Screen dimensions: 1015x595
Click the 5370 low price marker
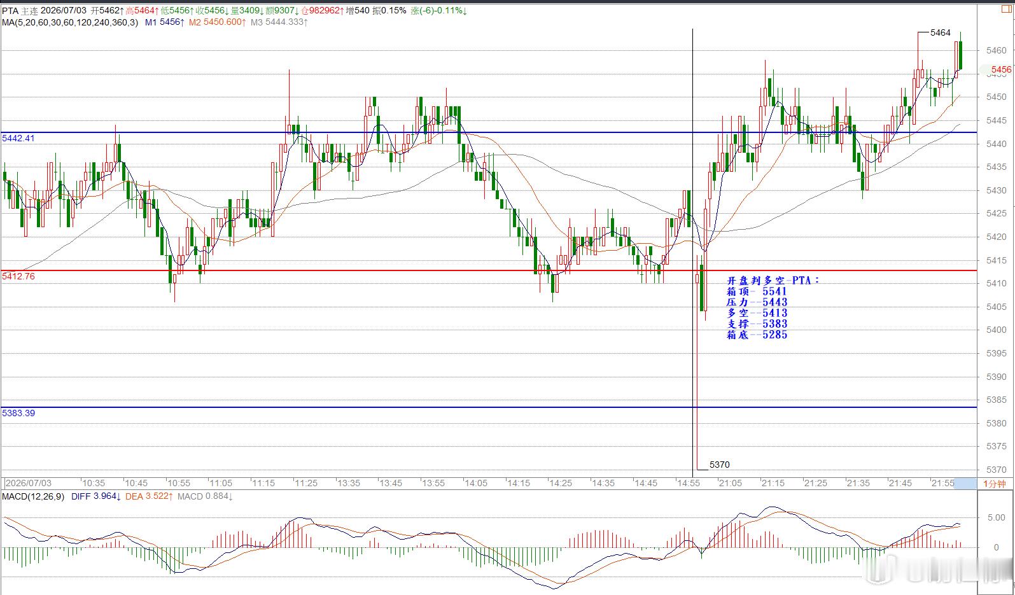(x=719, y=465)
